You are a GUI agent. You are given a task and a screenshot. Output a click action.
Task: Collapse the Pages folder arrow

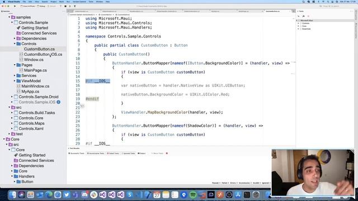tap(15, 65)
